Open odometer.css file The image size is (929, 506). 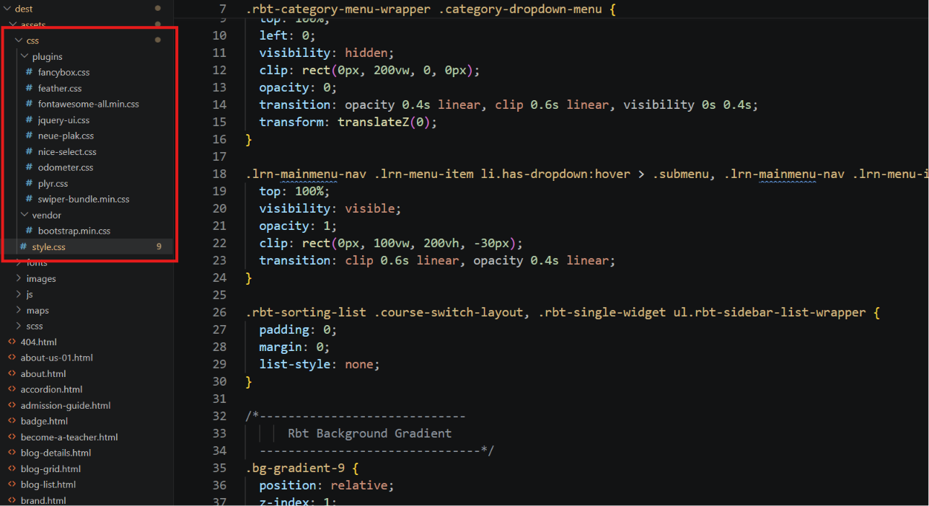(x=66, y=167)
